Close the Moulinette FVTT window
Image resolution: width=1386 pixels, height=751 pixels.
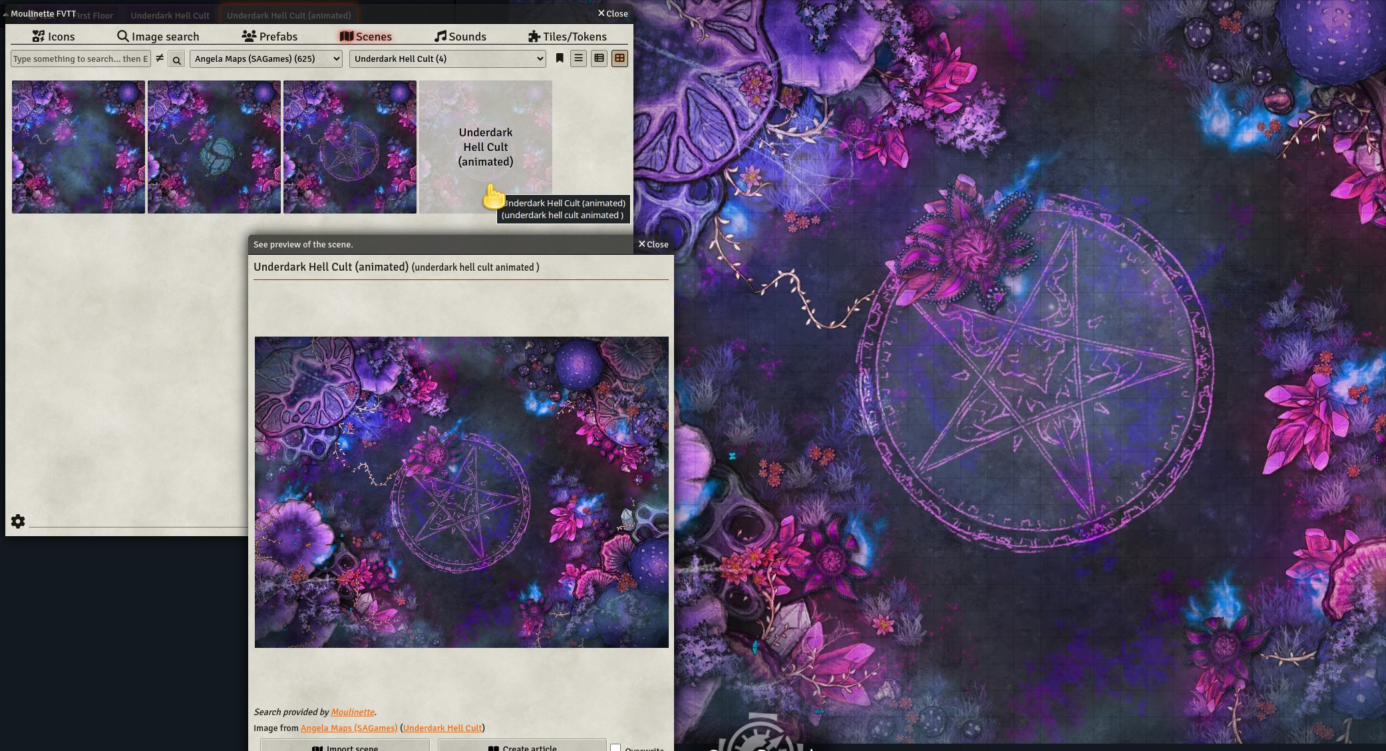[x=613, y=13]
